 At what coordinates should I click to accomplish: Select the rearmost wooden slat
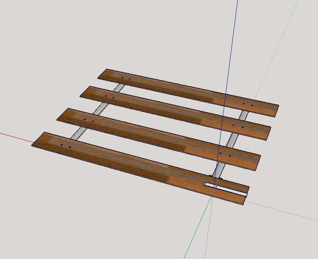point(188,93)
